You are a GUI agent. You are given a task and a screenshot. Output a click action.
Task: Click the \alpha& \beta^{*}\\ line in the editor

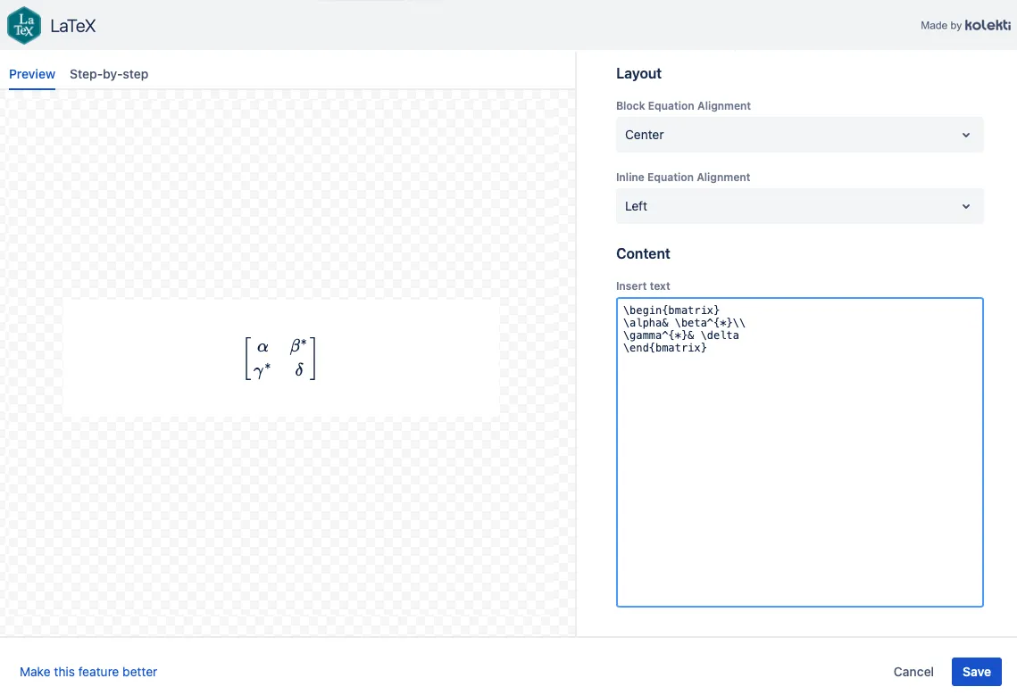[x=684, y=323]
